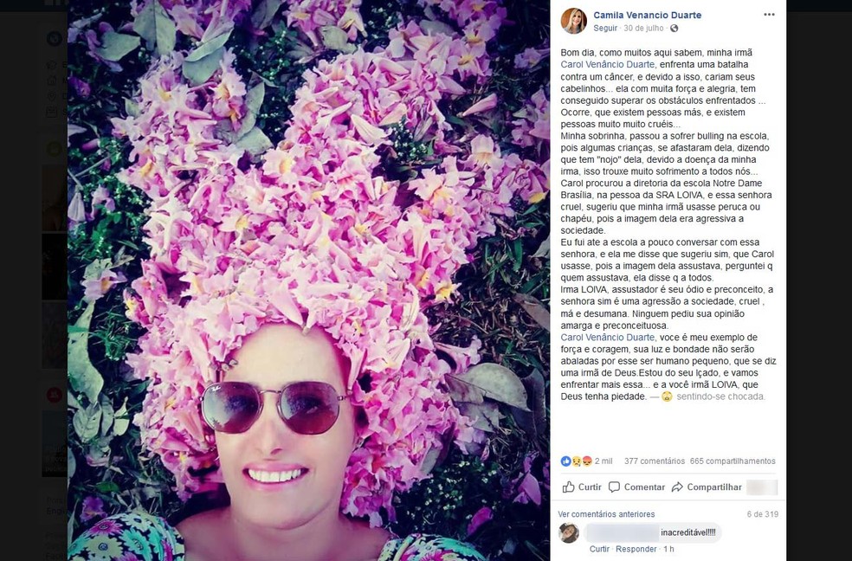The width and height of the screenshot is (852, 561).
Task: Click Camila Venancio Duarte's profile picture
Action: 573,21
